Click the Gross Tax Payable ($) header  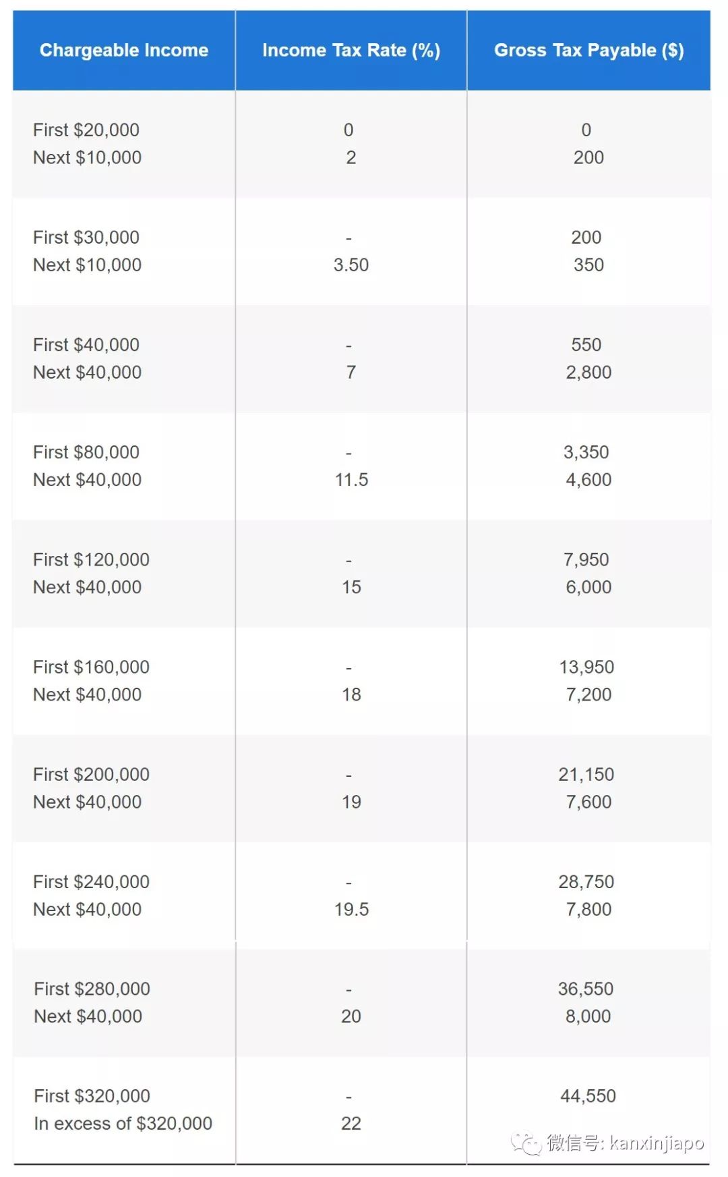pos(588,51)
